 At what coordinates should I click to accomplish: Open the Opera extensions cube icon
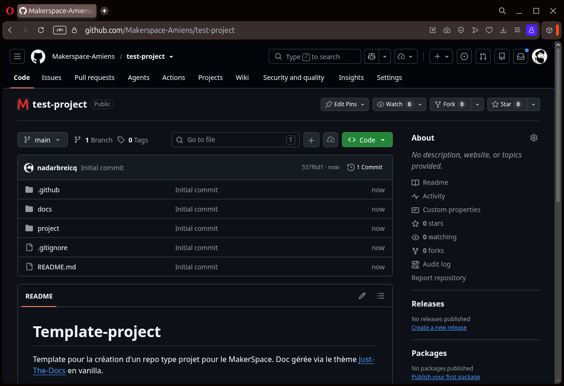point(549,30)
